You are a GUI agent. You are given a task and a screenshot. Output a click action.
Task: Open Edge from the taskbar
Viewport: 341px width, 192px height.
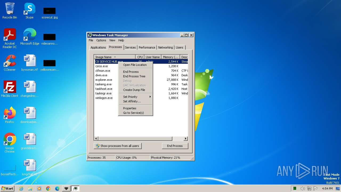click(x=57, y=189)
